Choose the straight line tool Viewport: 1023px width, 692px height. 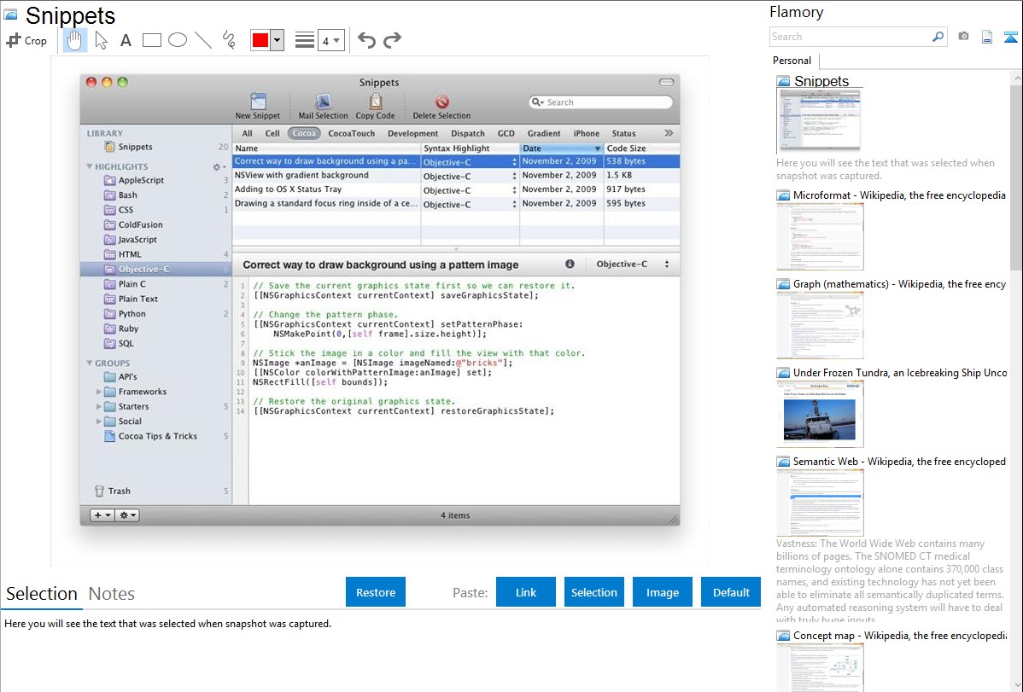[203, 40]
